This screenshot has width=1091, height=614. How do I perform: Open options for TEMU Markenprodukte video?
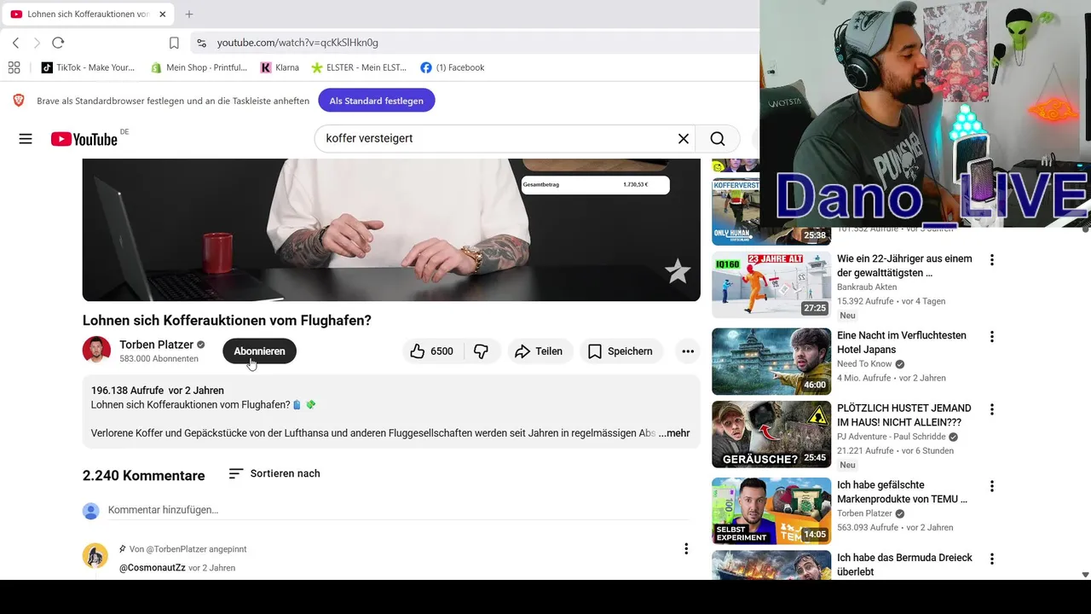coord(991,486)
